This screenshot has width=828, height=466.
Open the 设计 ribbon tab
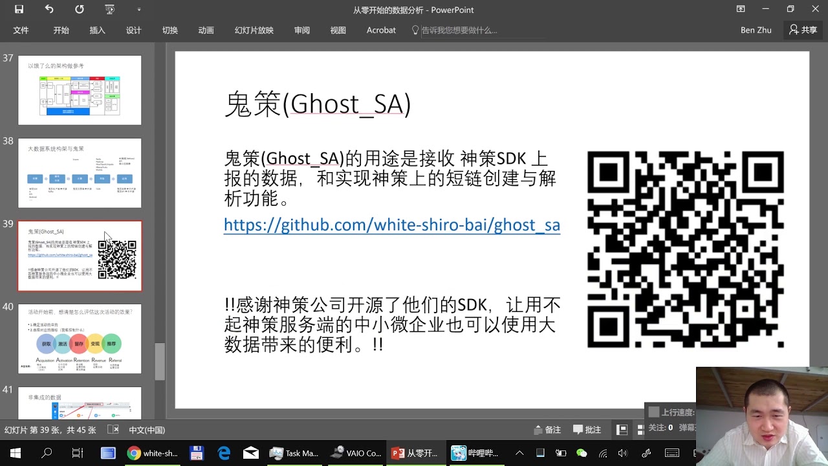pos(134,30)
